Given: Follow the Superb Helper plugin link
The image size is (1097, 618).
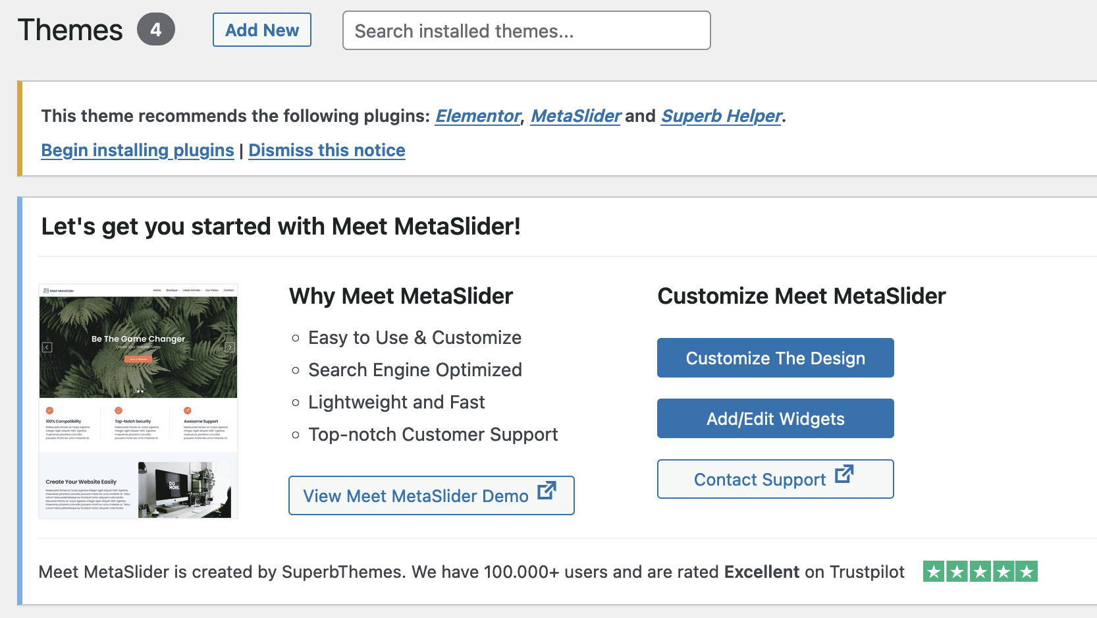Looking at the screenshot, I should 721,116.
